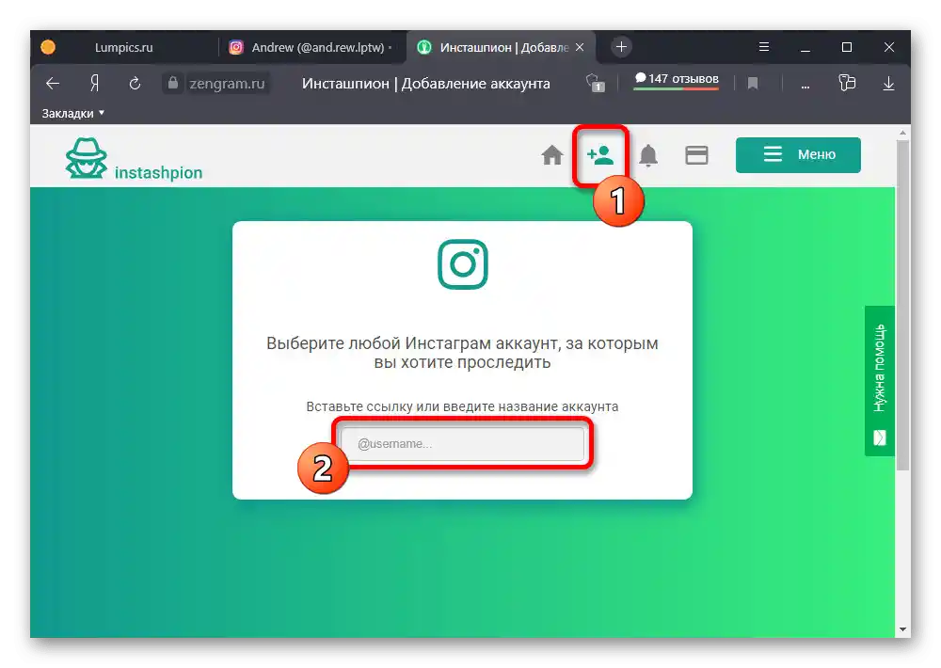
Task: Reload the page
Action: 135,83
